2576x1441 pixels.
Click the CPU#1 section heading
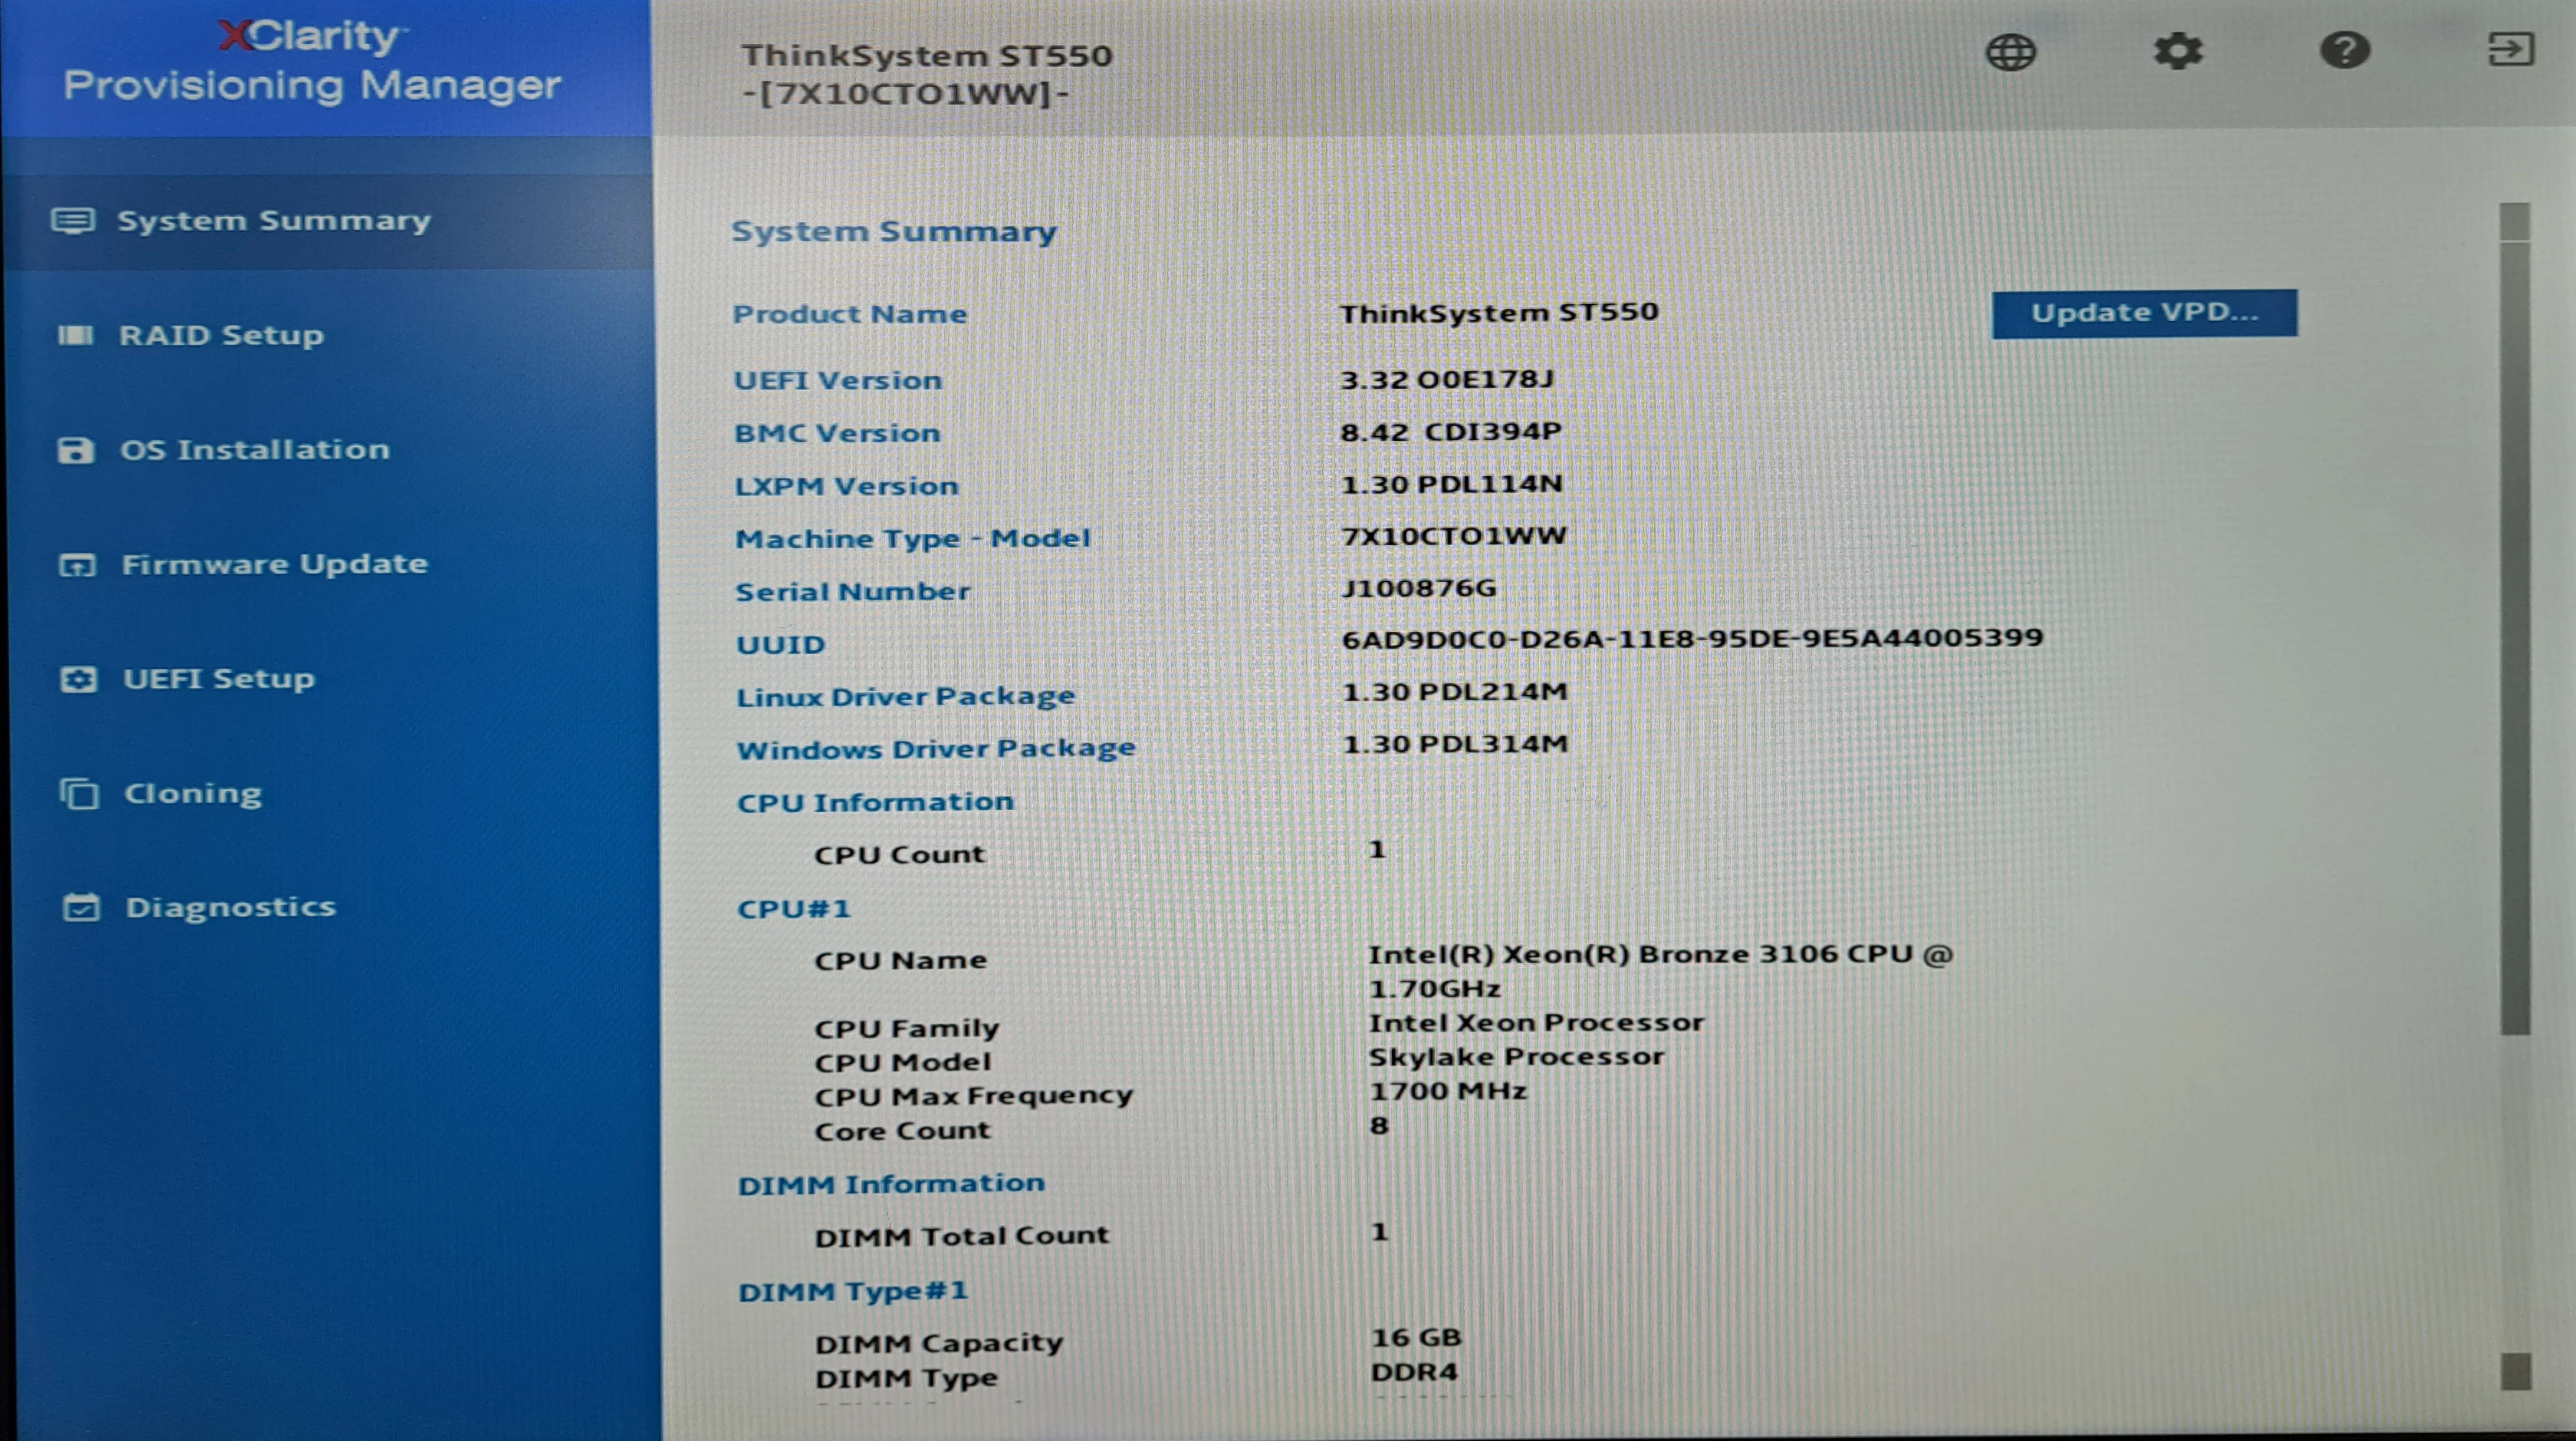pyautogui.click(x=794, y=909)
